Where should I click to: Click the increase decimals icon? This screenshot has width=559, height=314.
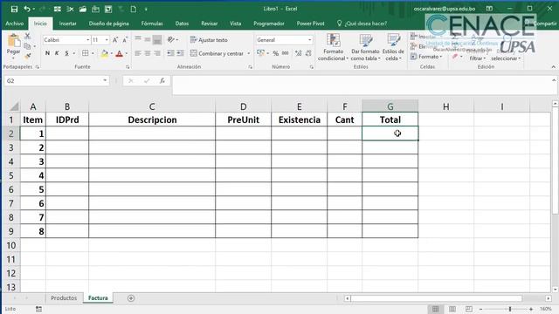tap(299, 53)
